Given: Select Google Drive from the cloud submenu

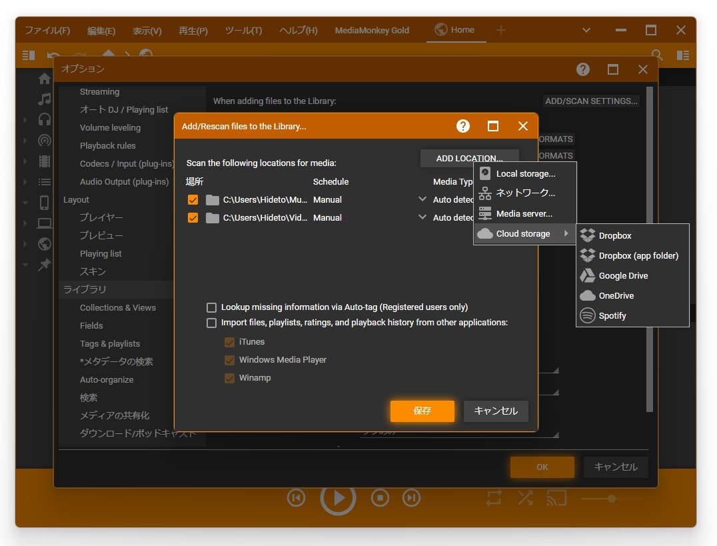Looking at the screenshot, I should (x=632, y=275).
